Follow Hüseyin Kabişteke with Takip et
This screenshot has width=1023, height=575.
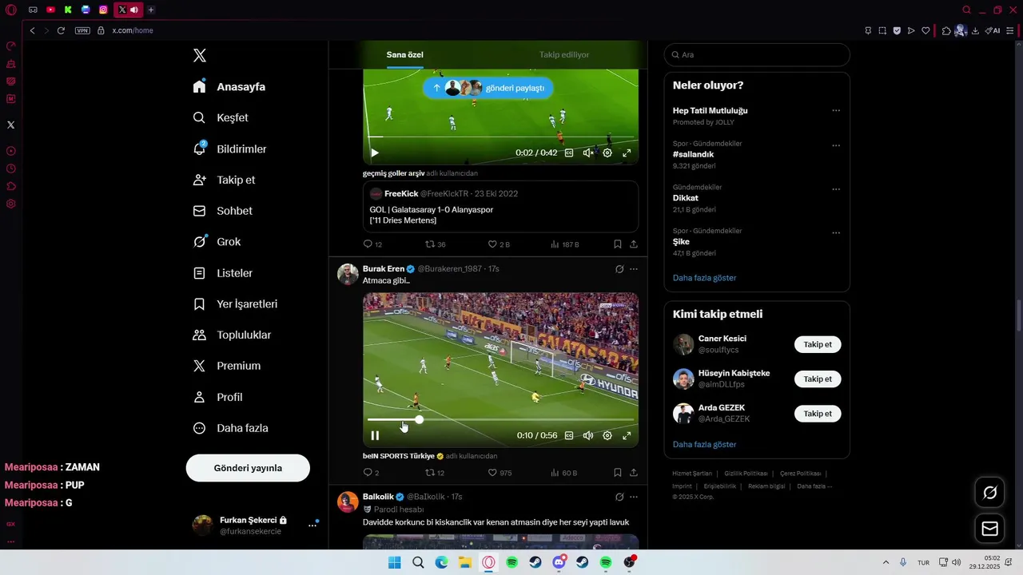tap(818, 379)
